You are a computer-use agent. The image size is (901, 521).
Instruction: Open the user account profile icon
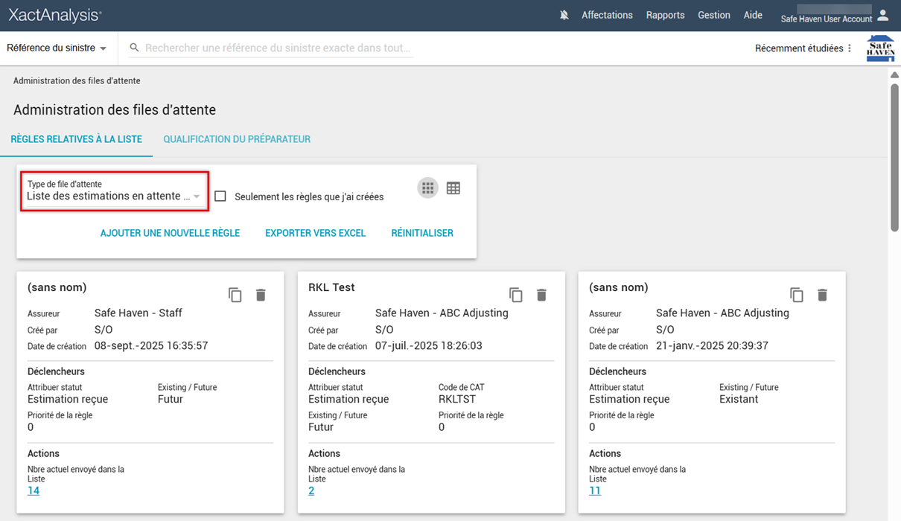pos(883,15)
